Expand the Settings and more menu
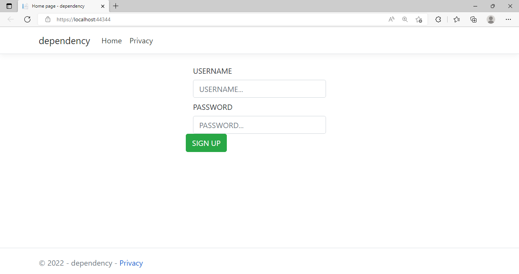Screen dimensions: 519x274 [508, 19]
